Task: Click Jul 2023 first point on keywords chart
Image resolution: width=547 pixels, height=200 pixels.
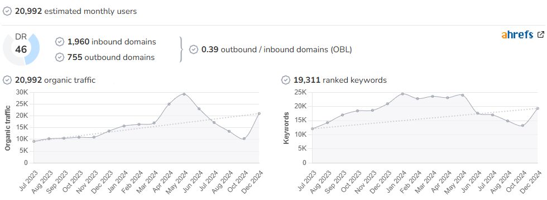Action: point(312,129)
